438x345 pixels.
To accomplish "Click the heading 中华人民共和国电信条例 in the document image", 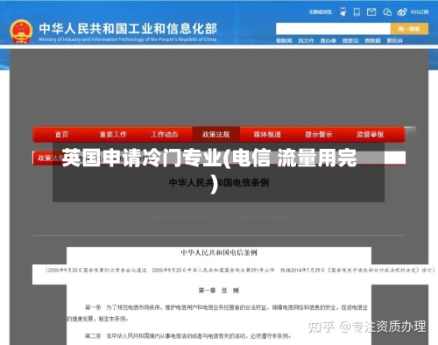I will [x=219, y=253].
